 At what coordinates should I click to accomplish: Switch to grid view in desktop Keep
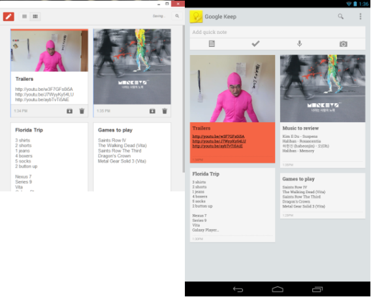(35, 16)
